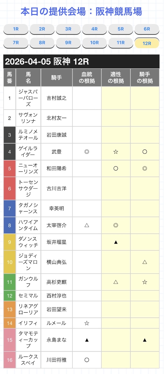Click the circle mark in ルークススペイ's row

coord(87,360)
